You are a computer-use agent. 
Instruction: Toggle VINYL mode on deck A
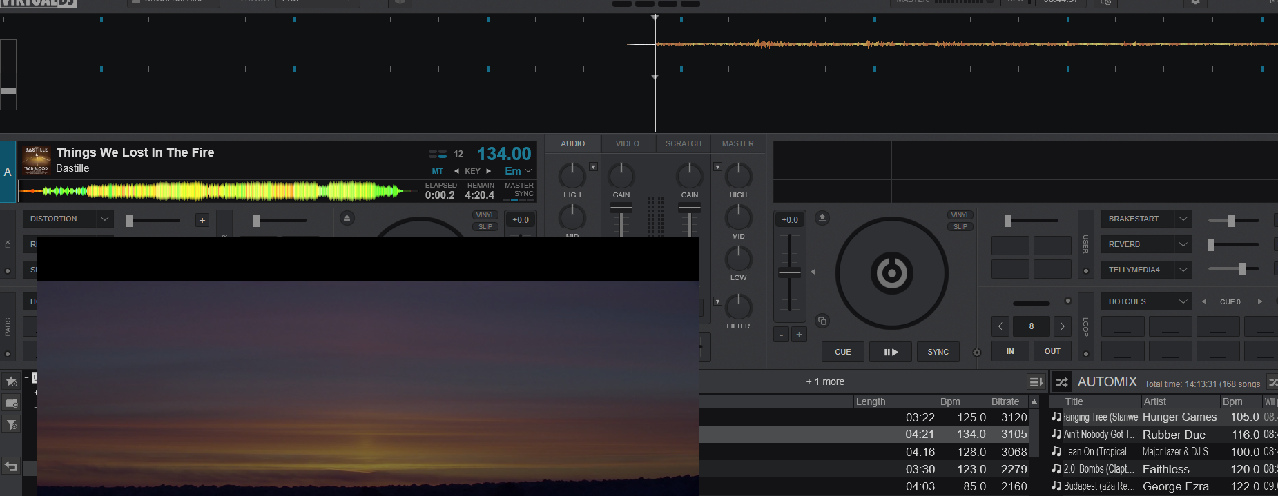[485, 215]
